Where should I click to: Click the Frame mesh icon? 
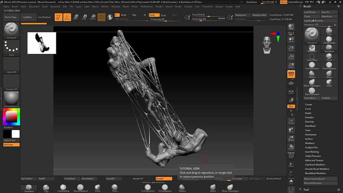point(291,121)
